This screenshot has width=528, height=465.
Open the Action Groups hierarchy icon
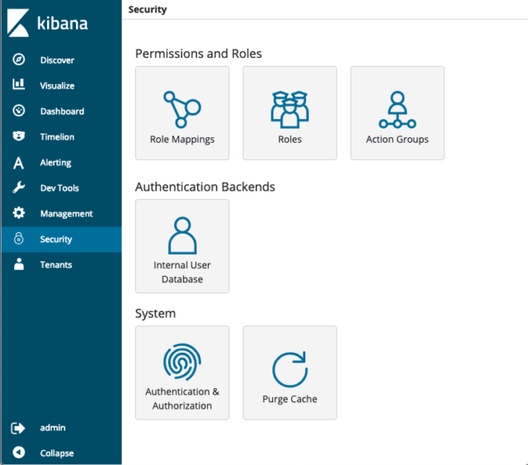pos(398,110)
